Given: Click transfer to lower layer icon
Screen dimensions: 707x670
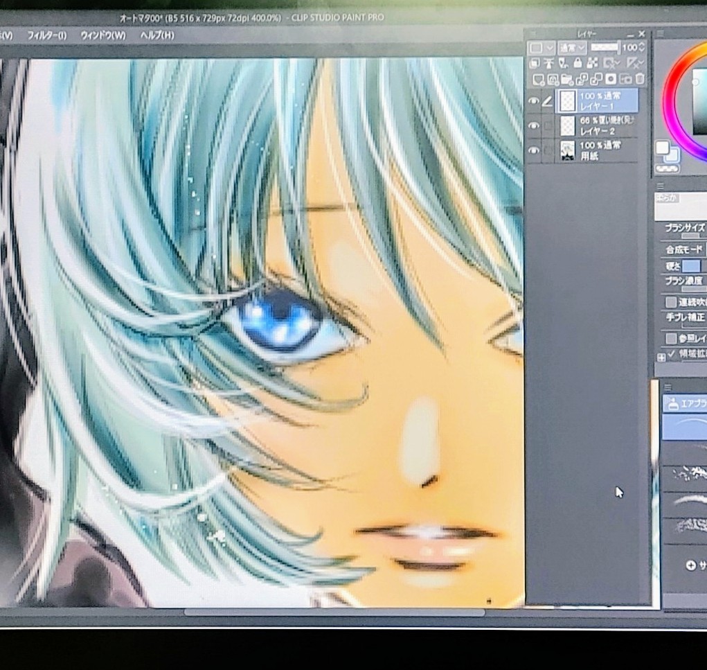Looking at the screenshot, I should (582, 80).
